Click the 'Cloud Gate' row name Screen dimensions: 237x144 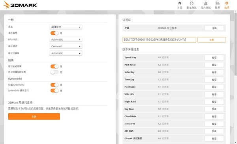click(x=130, y=116)
